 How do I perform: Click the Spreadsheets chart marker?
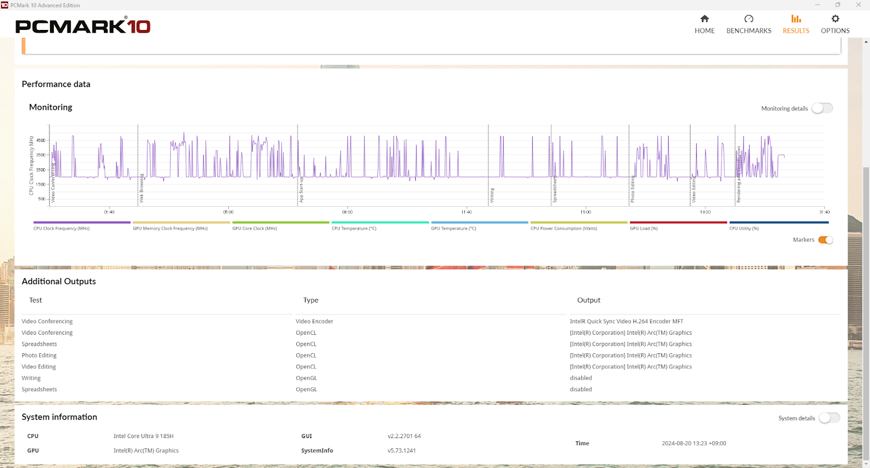point(555,189)
